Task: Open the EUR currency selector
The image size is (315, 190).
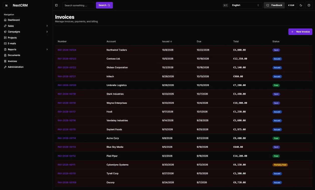Action: [x=291, y=5]
